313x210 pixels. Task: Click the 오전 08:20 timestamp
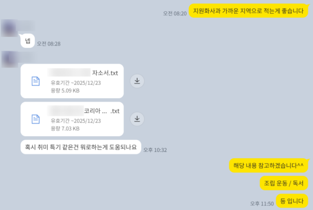(x=175, y=13)
